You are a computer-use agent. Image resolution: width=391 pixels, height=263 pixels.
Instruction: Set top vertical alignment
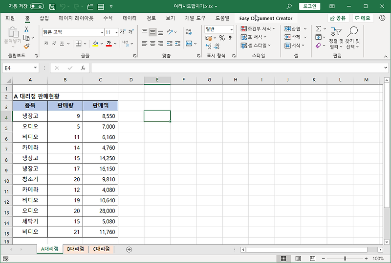pyautogui.click(x=144, y=32)
